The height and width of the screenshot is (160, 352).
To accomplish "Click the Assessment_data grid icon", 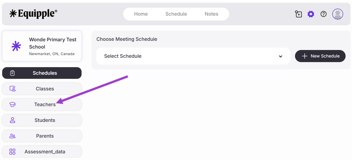I will pos(12,152).
